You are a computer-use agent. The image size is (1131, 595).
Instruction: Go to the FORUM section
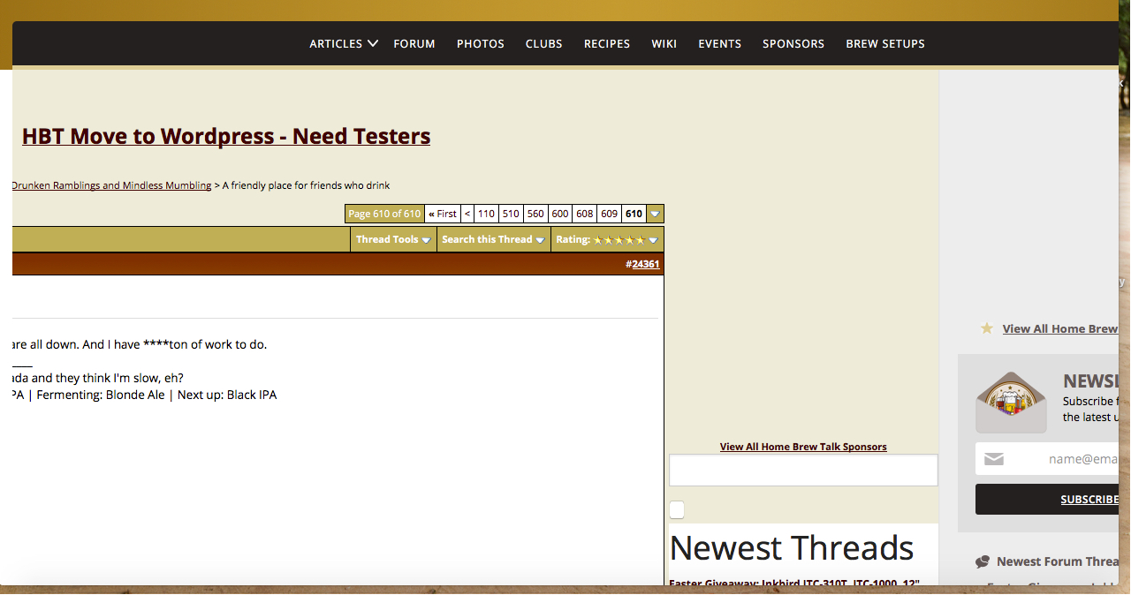pyautogui.click(x=414, y=43)
